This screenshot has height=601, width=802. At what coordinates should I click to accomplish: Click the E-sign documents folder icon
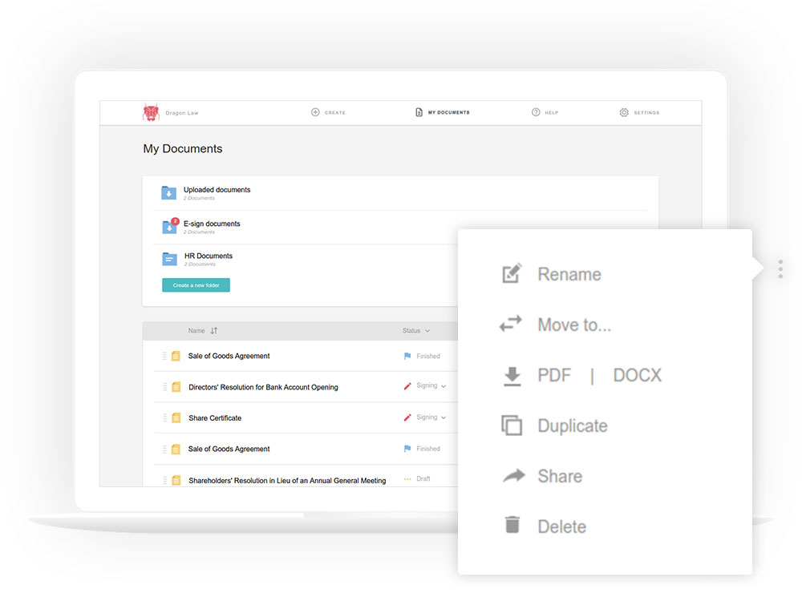[169, 227]
